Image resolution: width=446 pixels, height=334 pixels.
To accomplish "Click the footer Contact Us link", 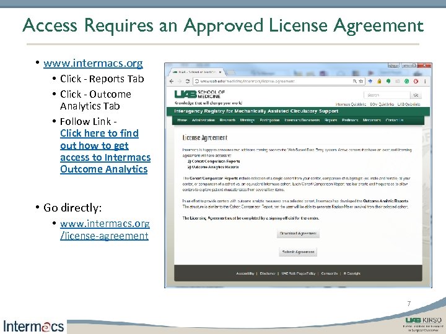I will pyautogui.click(x=330, y=273).
